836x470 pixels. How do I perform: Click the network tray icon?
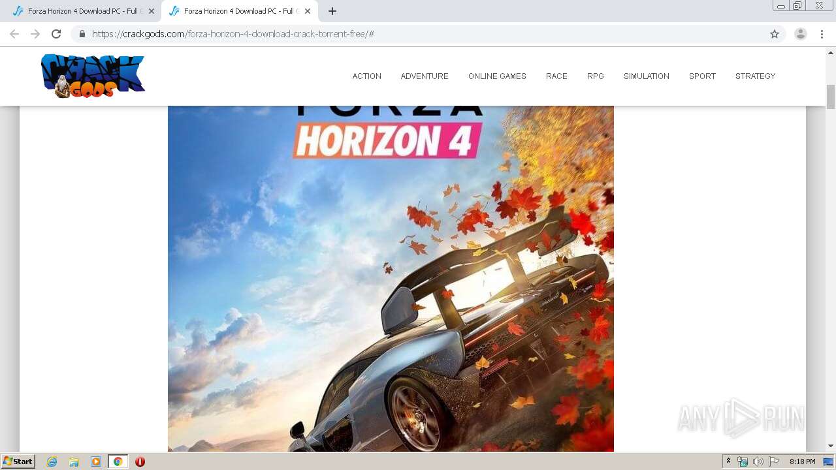click(x=743, y=462)
